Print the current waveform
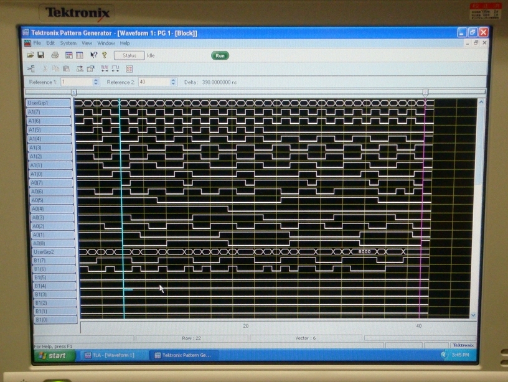Screen dimensions: 508x382 point(55,55)
